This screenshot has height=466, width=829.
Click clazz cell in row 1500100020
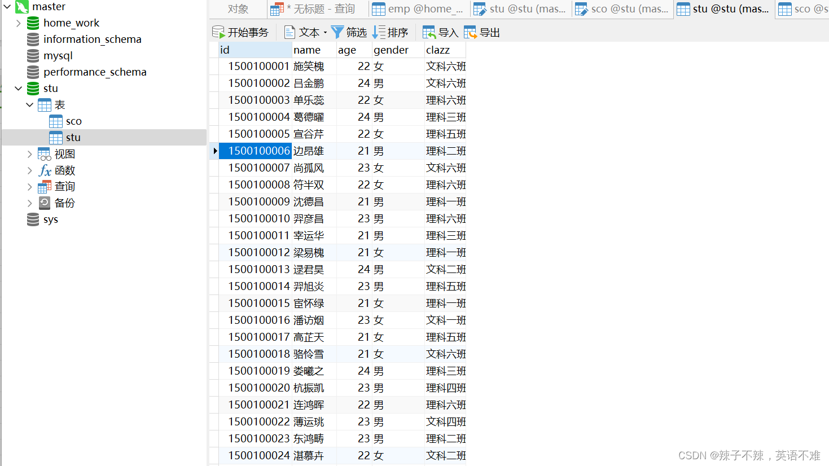click(x=445, y=388)
